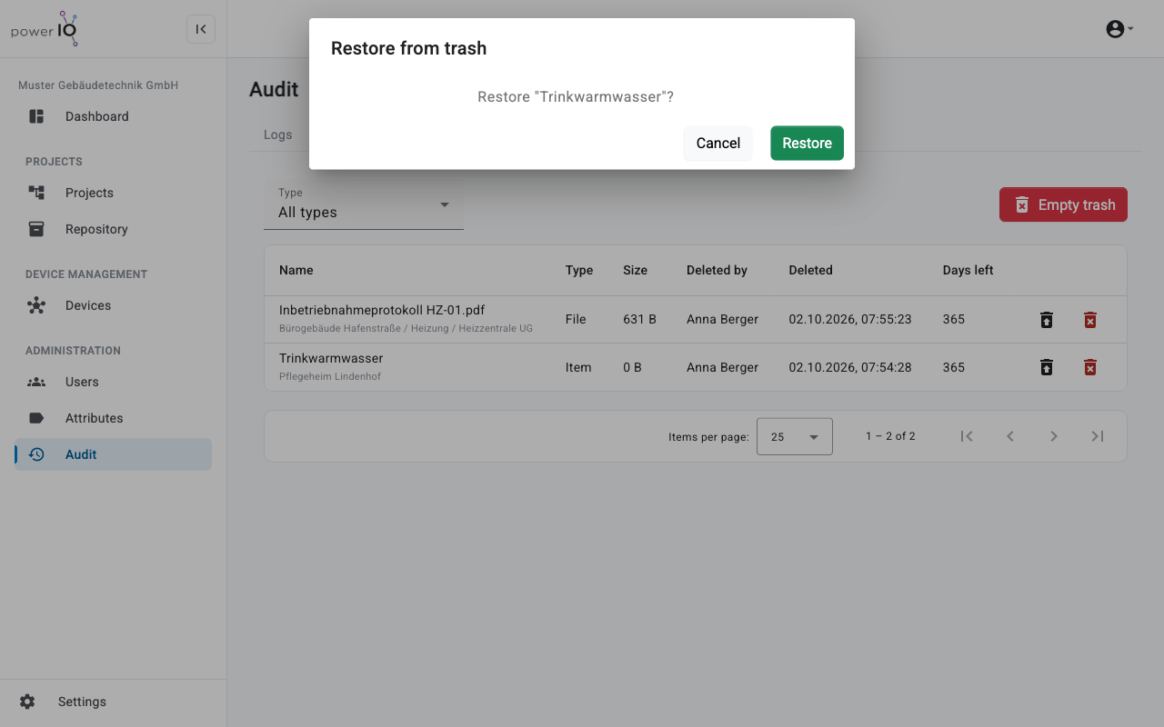The width and height of the screenshot is (1164, 727).
Task: Open Attributes in the sidebar
Action: [x=113, y=418]
